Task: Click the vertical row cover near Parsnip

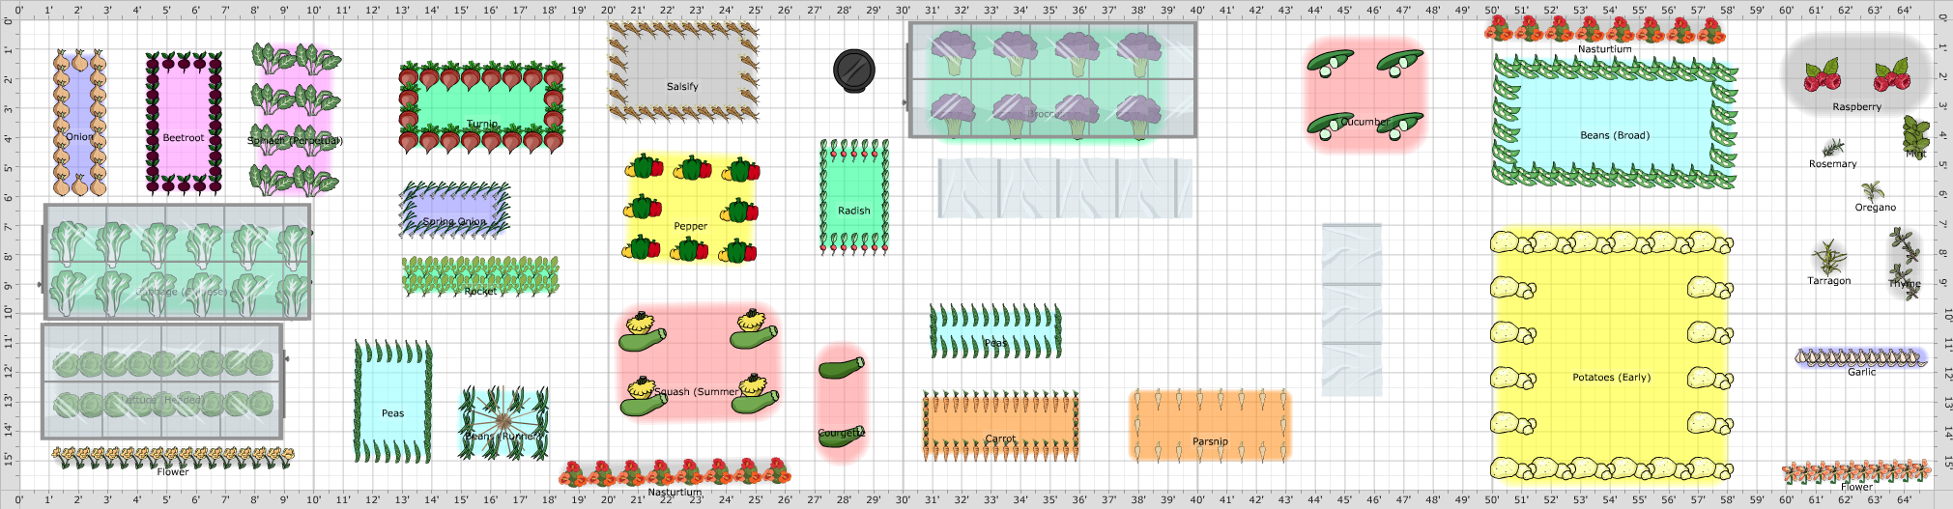Action: (x=1352, y=310)
